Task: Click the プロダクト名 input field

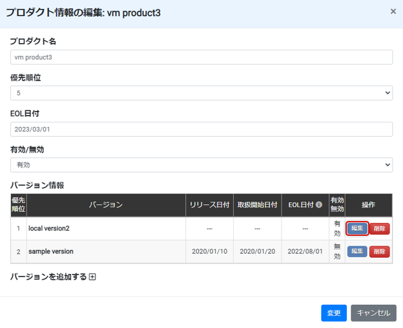Action: 201,57
